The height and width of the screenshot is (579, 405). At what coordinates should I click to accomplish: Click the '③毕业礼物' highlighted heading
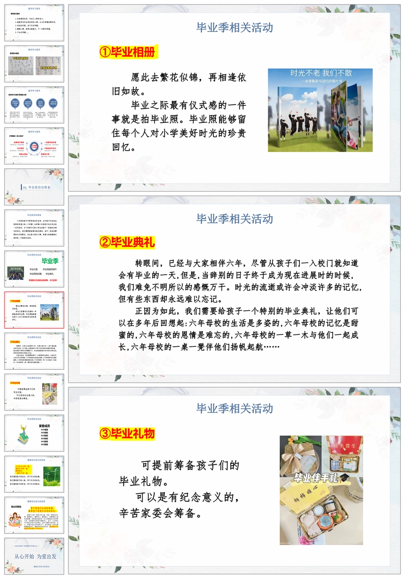point(127,433)
